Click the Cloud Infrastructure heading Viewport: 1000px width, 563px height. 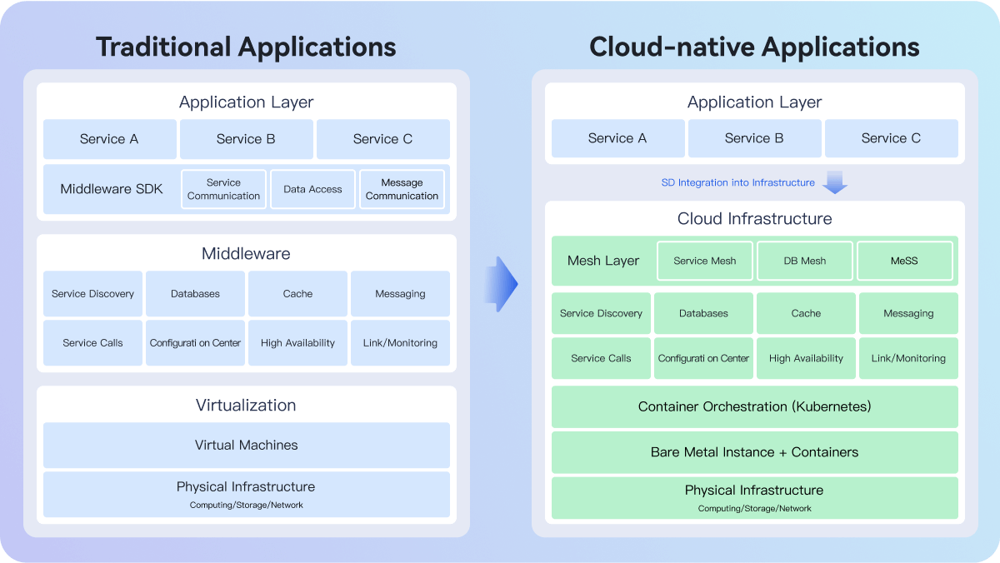click(x=755, y=219)
